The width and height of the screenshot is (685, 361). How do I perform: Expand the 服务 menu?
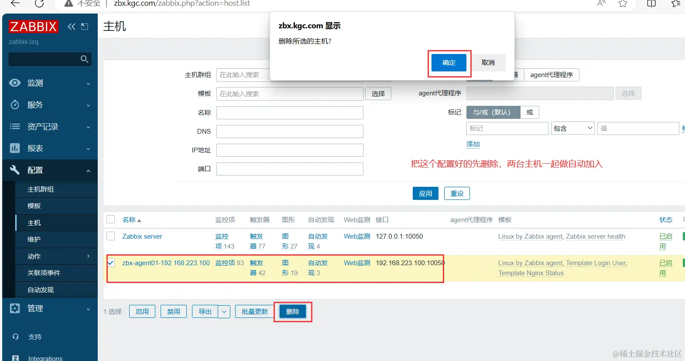tap(88, 105)
